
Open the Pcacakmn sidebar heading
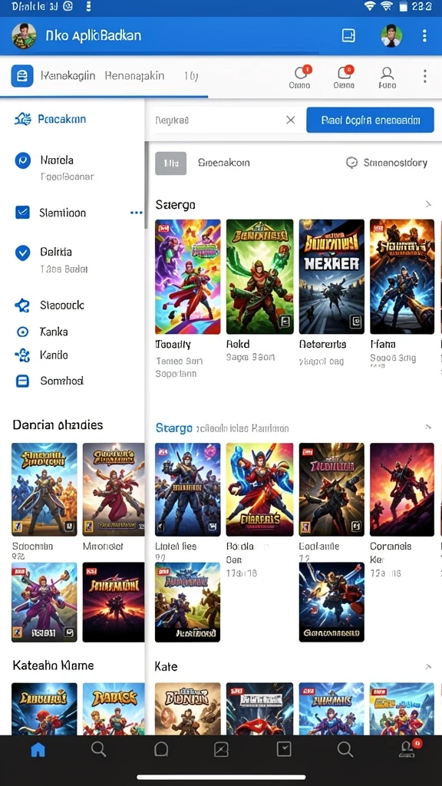61,119
